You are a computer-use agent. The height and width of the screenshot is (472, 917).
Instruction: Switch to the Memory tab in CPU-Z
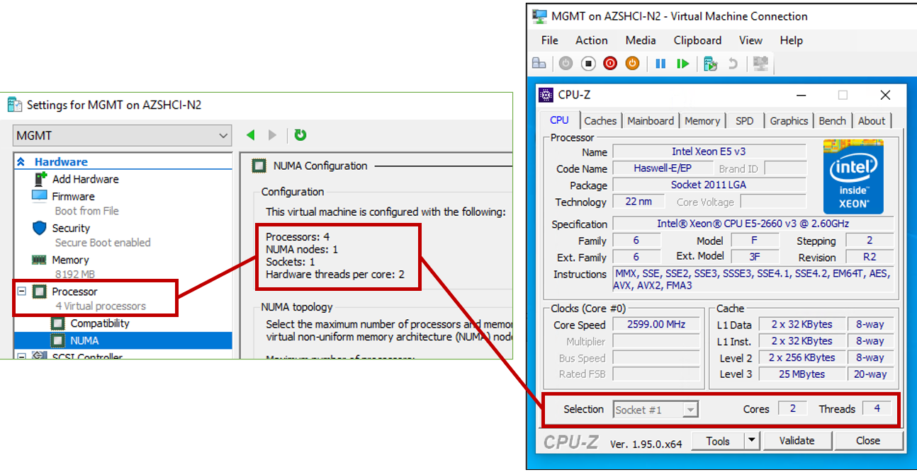click(x=702, y=121)
